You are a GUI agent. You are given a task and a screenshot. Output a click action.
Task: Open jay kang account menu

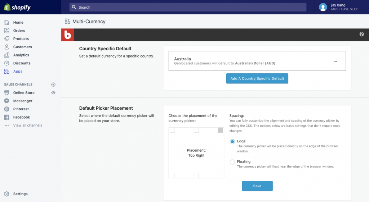coord(339,7)
